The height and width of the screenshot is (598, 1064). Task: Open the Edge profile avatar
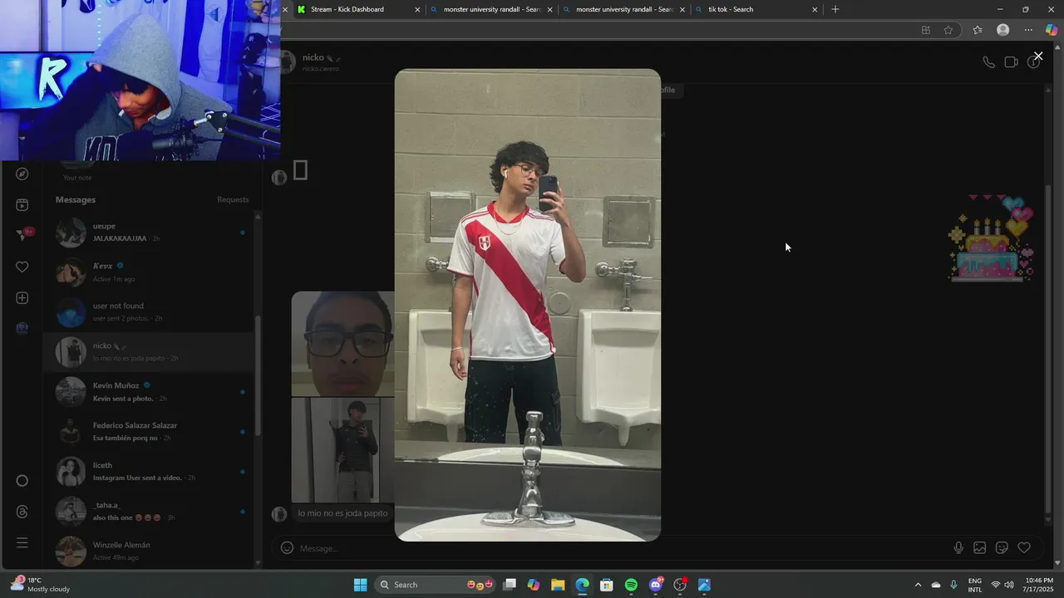click(1003, 30)
